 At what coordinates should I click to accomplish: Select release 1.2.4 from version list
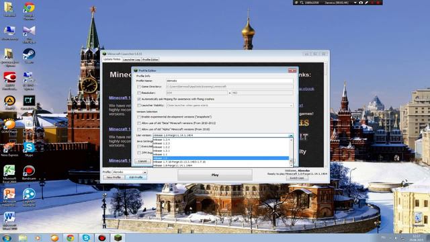[221, 140]
